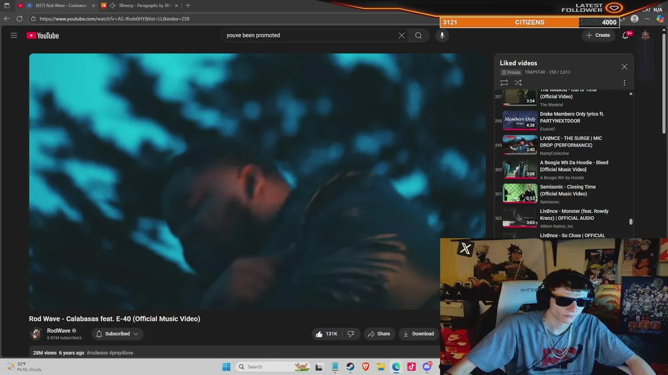Open the RodWave channel name link
Screen dimensions: 668x375
coord(58,331)
